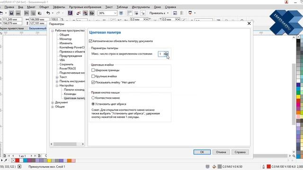Click the OK button in the dialog
The image size is (303, 170).
202,152
